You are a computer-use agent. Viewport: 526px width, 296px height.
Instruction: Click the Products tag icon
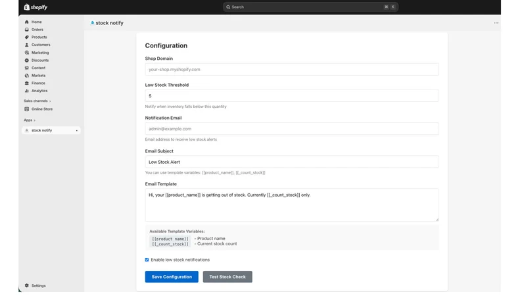27,37
